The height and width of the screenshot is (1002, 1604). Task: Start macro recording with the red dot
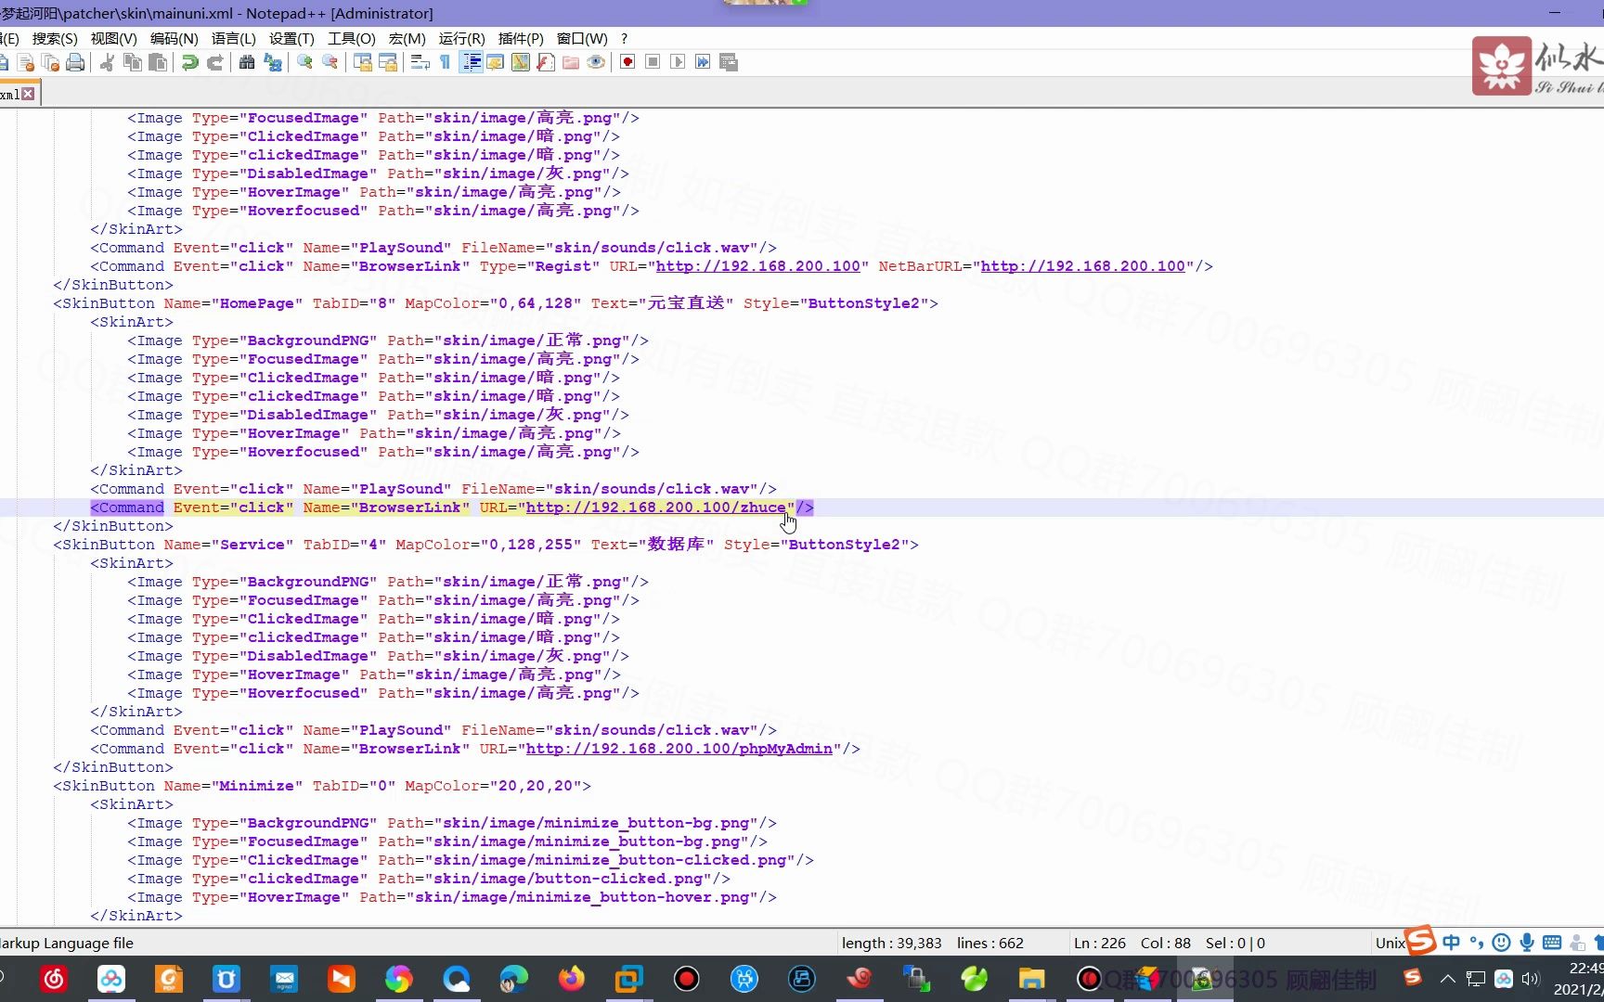pyautogui.click(x=627, y=62)
